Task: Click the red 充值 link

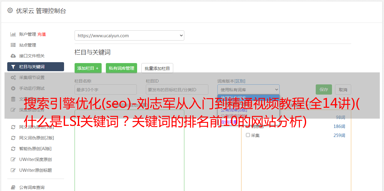Action: (41, 34)
